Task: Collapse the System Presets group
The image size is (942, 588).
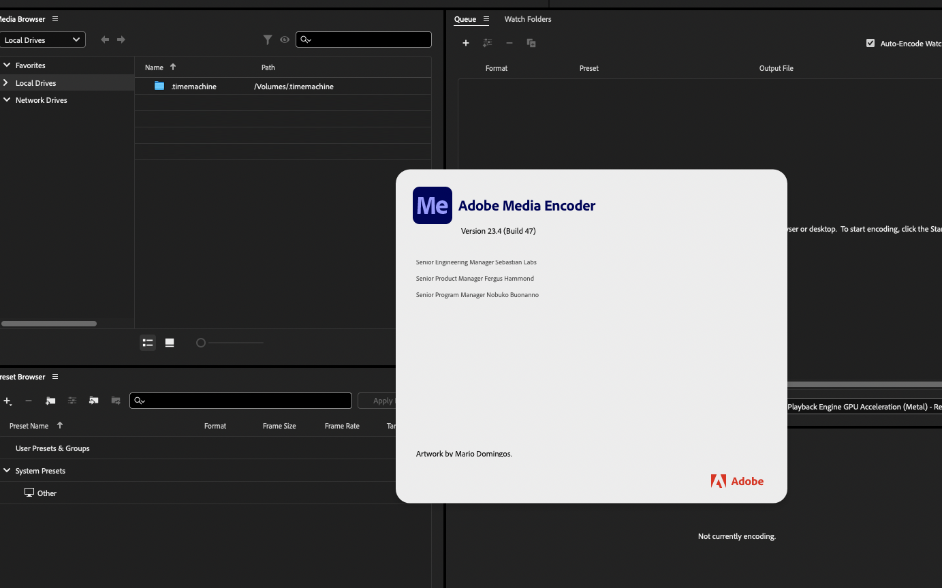Action: (x=7, y=471)
